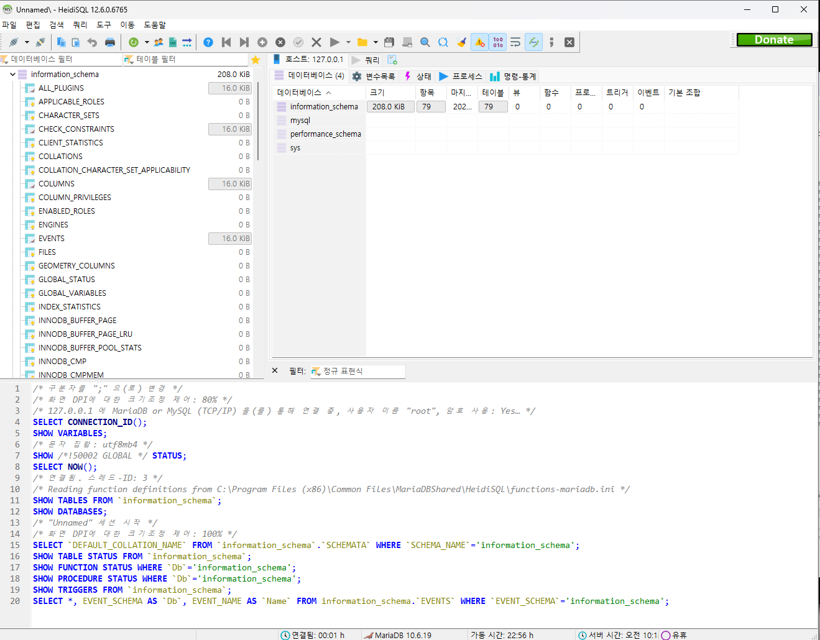
Task: Click the save SQL file icon
Action: pos(389,42)
